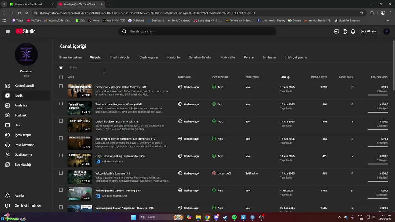Click A/B test icon for Olaylı Hane toplantısı
The height and width of the screenshot is (222, 395).
[98, 162]
